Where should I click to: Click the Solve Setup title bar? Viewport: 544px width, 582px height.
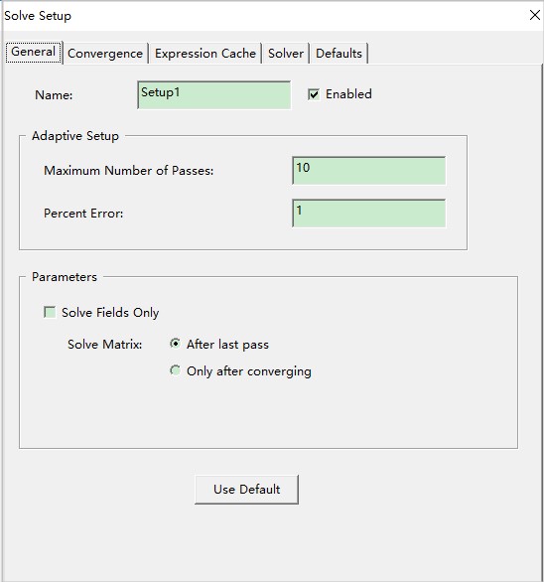pos(260,16)
